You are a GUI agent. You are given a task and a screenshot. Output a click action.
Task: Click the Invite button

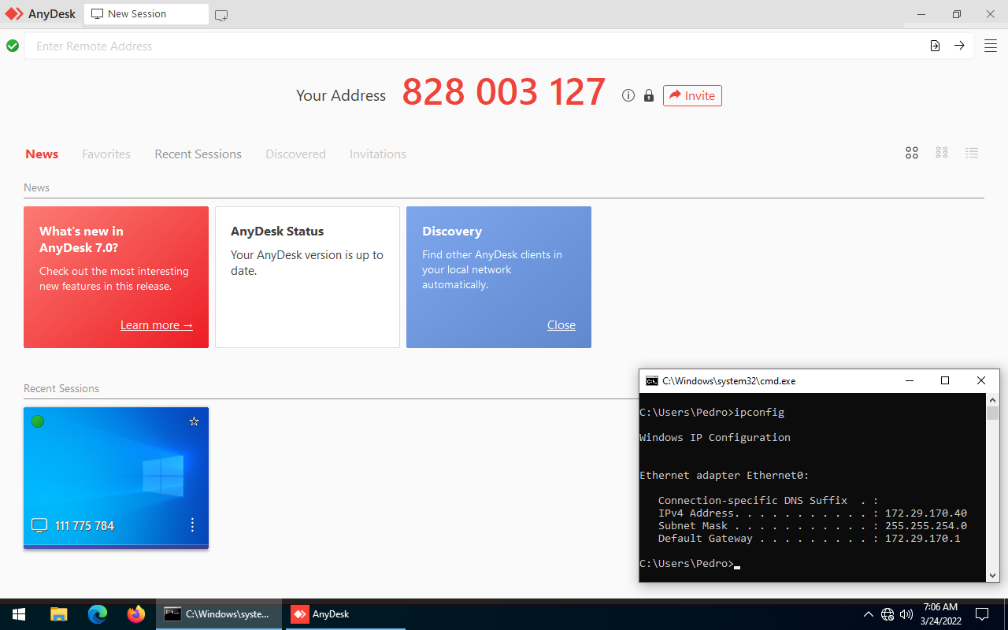click(692, 95)
